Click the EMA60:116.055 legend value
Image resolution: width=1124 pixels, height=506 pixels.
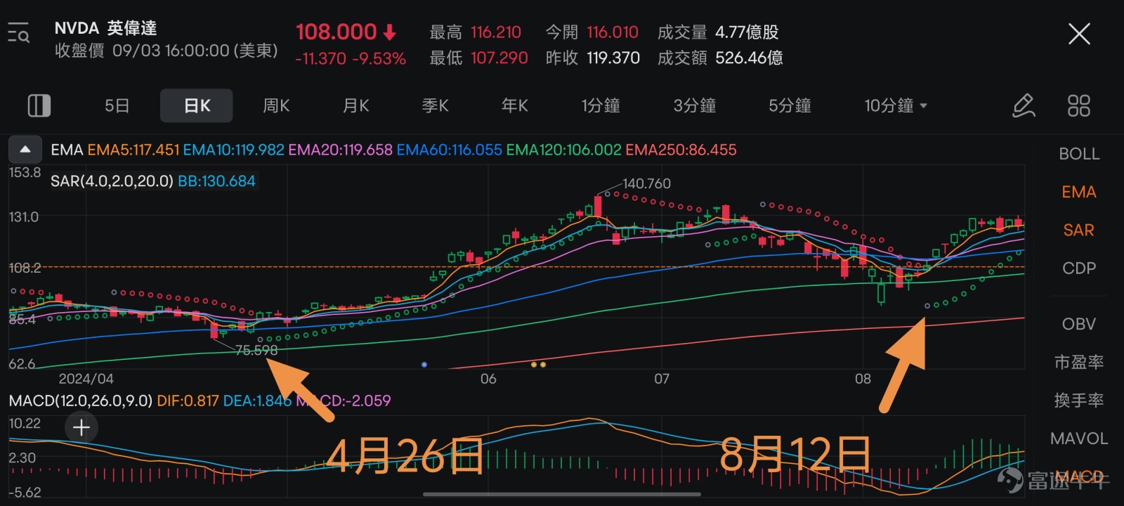450,150
